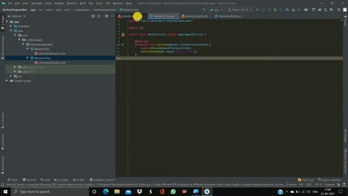Open the Event Log
The width and height of the screenshot is (348, 196).
(x=306, y=180)
